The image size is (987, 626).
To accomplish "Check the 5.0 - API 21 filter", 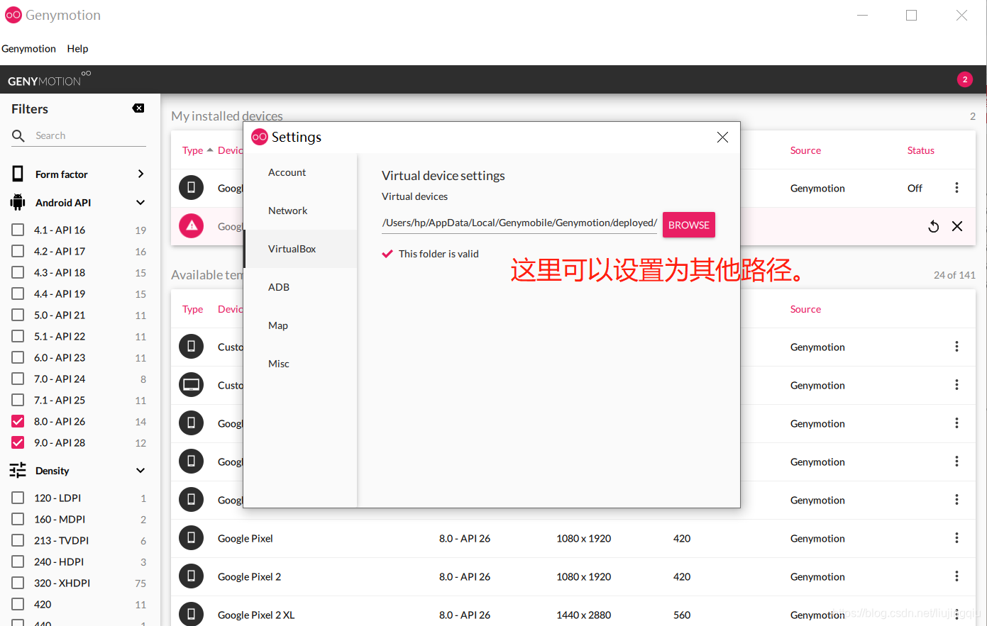I will point(18,315).
